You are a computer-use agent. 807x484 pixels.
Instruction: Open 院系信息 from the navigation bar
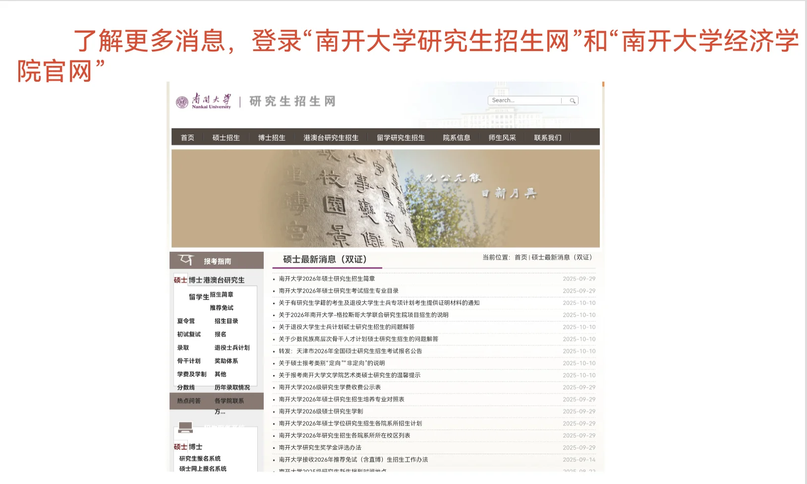[457, 137]
